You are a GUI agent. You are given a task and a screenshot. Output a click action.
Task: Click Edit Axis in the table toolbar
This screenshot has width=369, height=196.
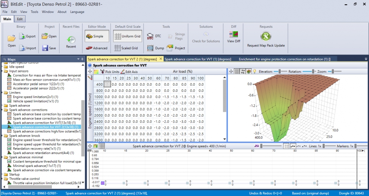[x=129, y=72]
